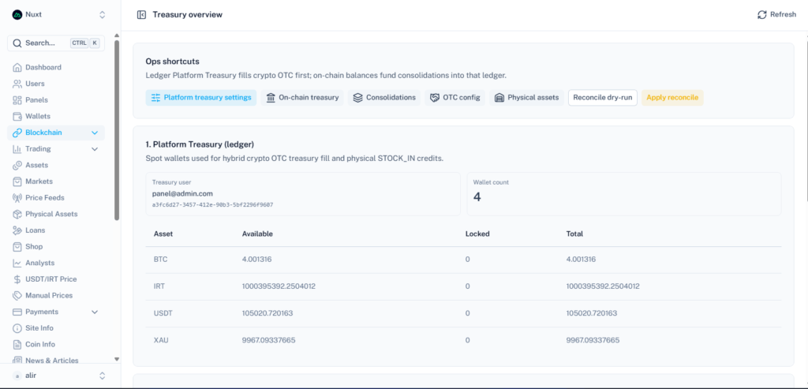Image resolution: width=808 pixels, height=389 pixels.
Task: Expand the Payments menu chevron
Action: click(95, 312)
